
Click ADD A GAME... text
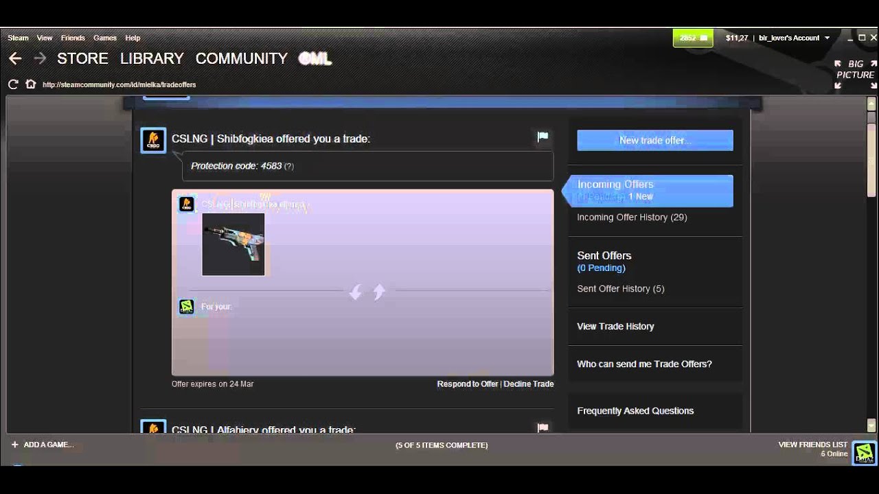[48, 445]
